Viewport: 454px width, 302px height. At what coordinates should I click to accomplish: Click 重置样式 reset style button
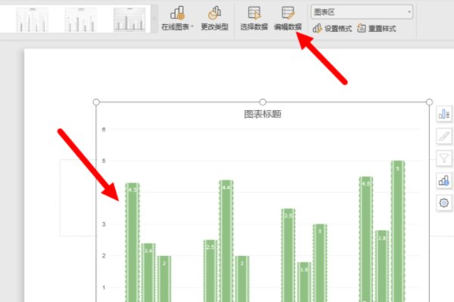point(377,29)
